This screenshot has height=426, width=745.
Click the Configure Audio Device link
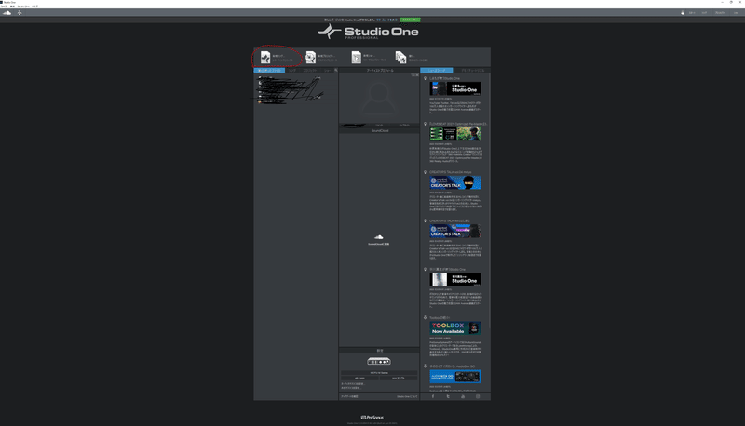pos(353,384)
